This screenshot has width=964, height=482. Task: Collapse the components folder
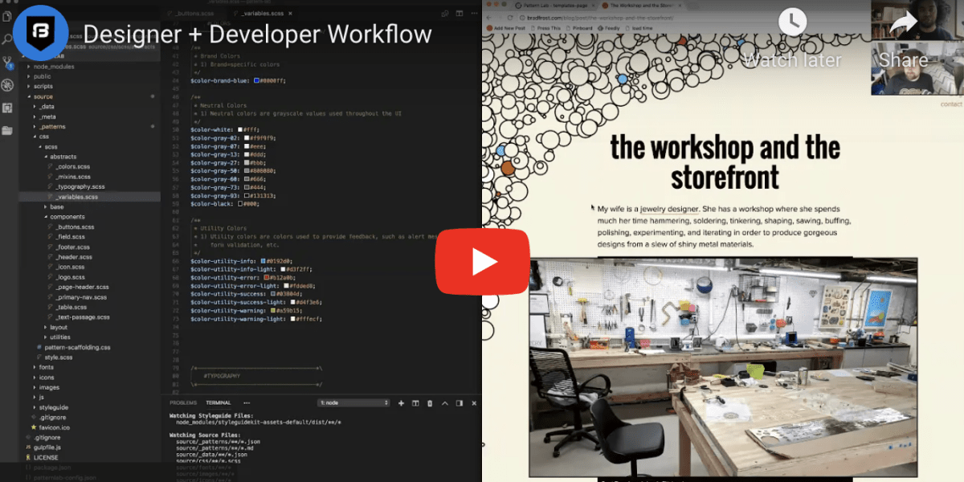click(67, 217)
